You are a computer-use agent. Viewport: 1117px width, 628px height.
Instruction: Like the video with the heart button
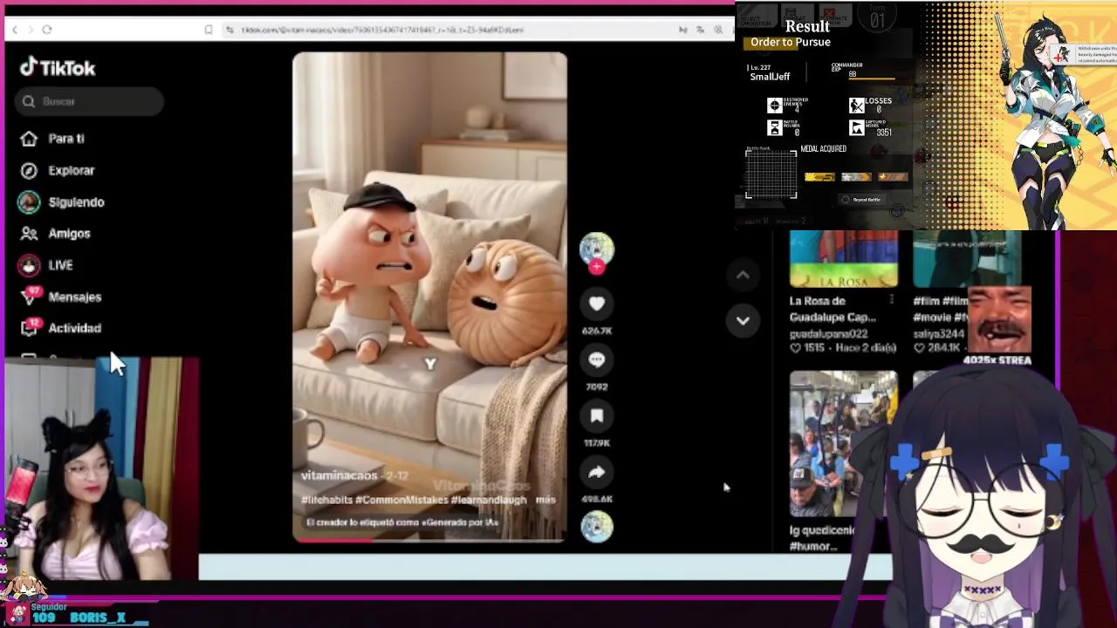pos(597,304)
